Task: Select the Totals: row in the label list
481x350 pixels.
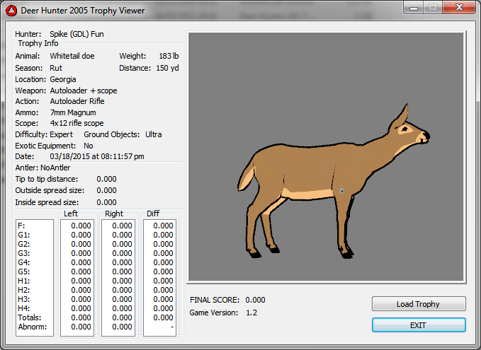Action: pos(28,317)
